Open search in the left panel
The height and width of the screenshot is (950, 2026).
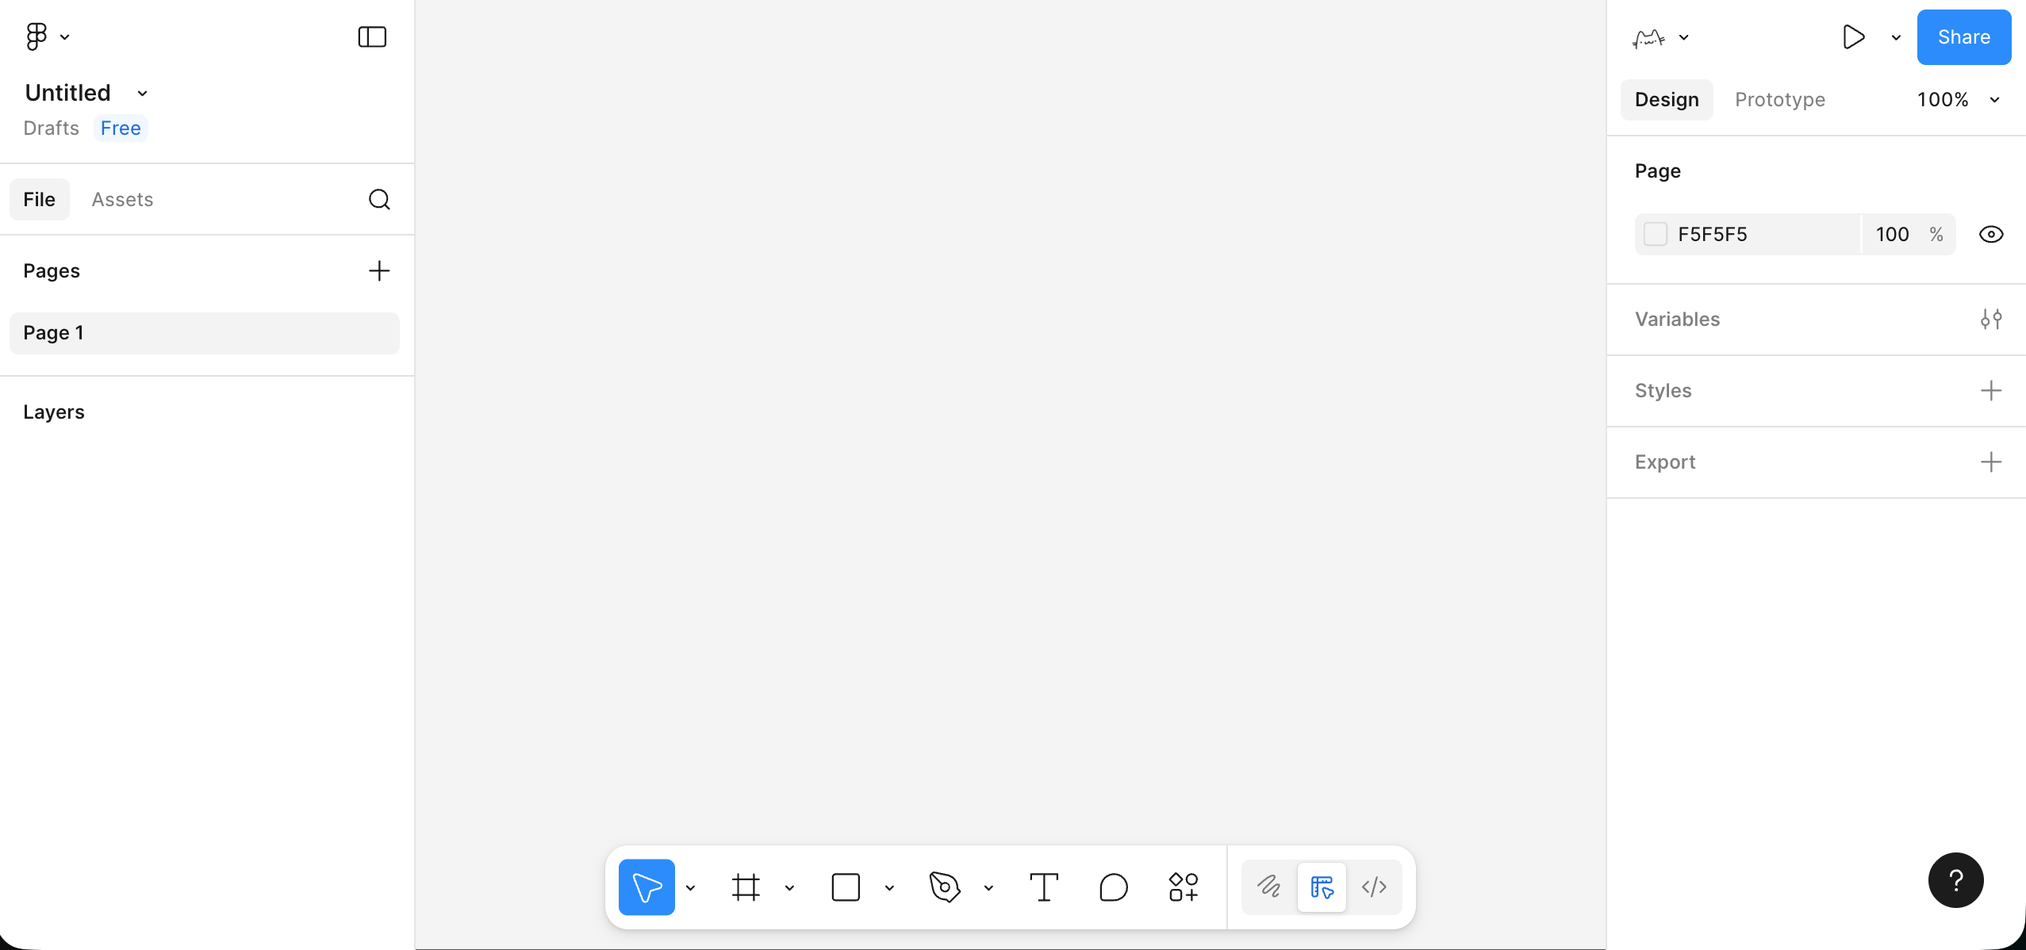click(379, 199)
